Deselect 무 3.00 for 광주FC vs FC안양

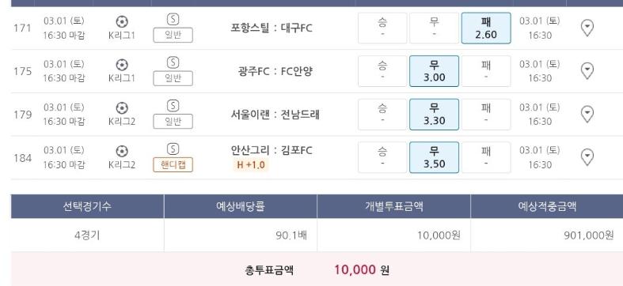point(434,71)
